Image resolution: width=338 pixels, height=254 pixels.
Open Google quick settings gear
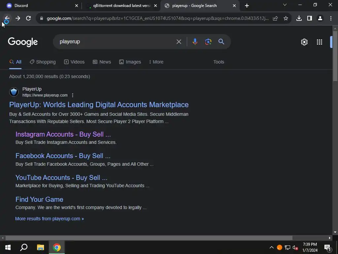tap(304, 42)
